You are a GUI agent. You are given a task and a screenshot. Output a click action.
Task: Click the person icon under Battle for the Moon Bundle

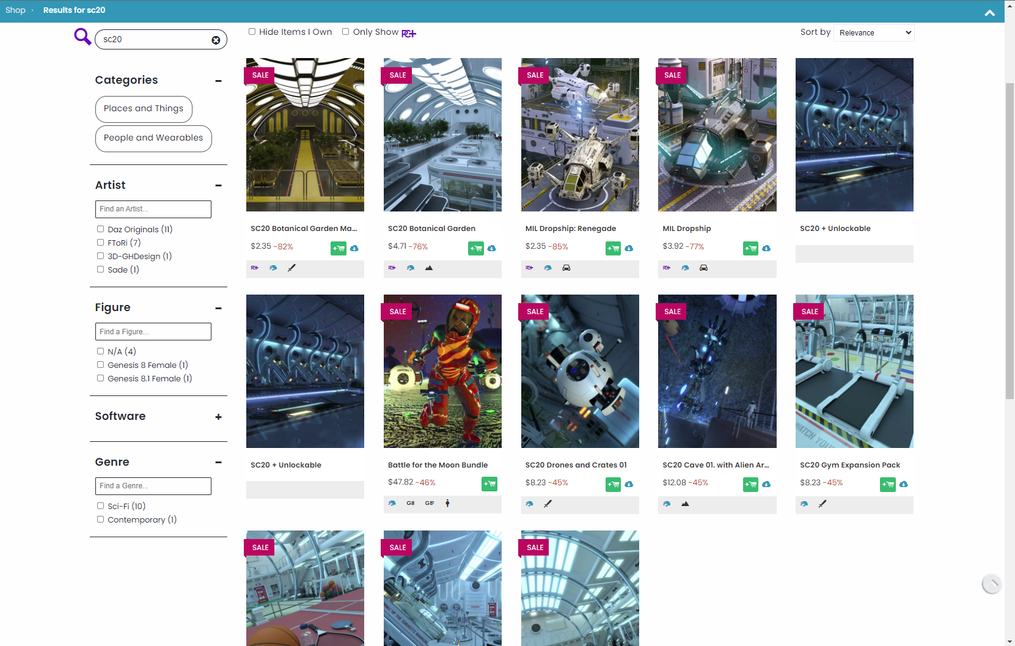(447, 503)
